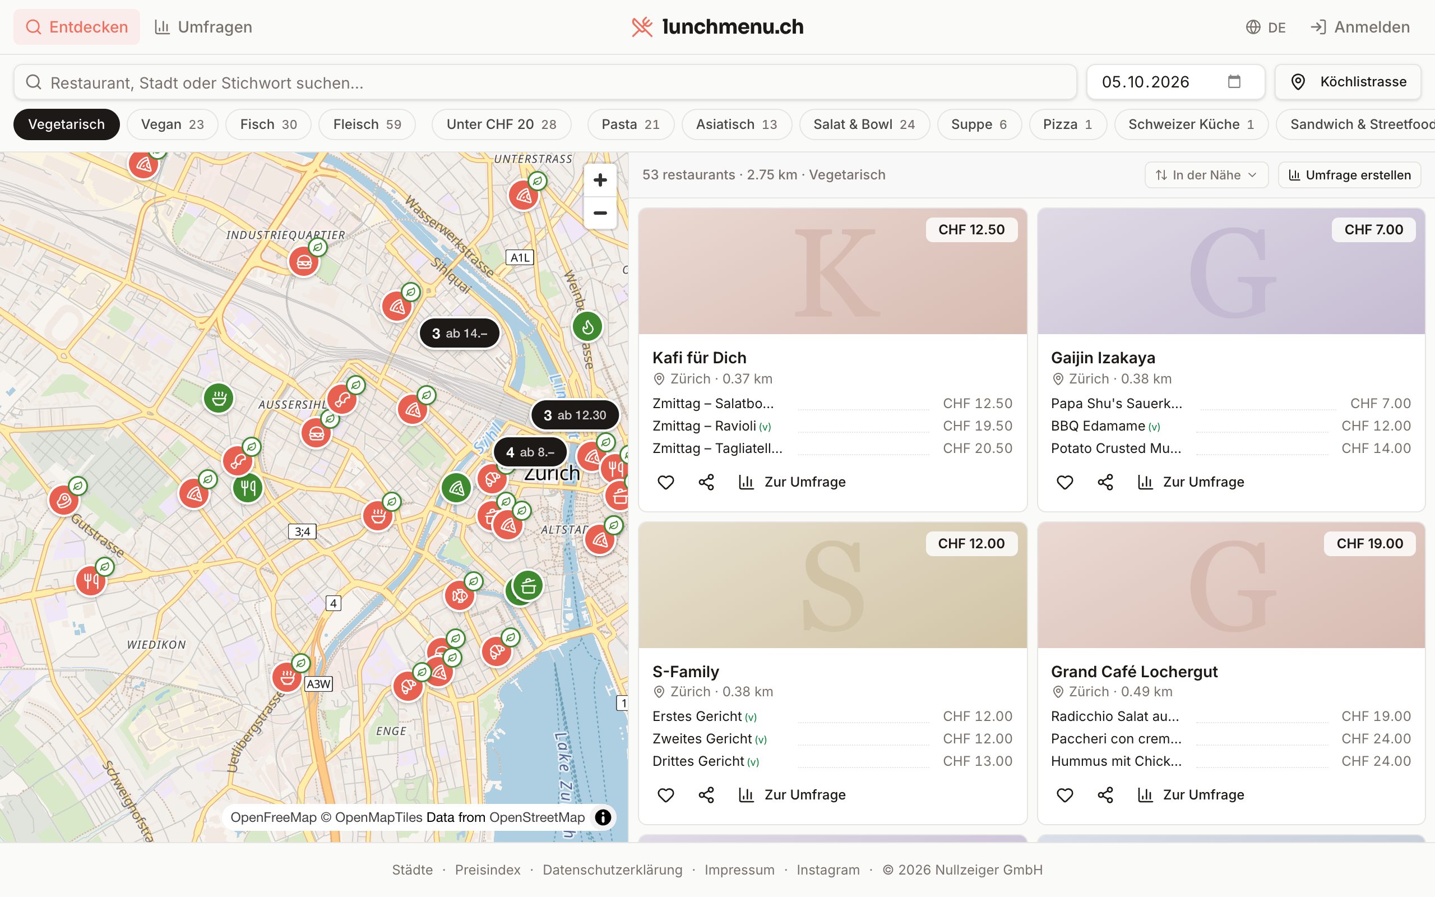1435x897 pixels.
Task: Share the Kafi für Dich restaurant
Action: click(706, 482)
